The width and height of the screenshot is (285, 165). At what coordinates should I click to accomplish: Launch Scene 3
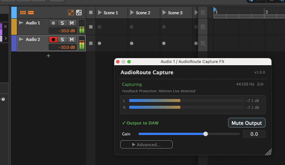click(x=164, y=12)
